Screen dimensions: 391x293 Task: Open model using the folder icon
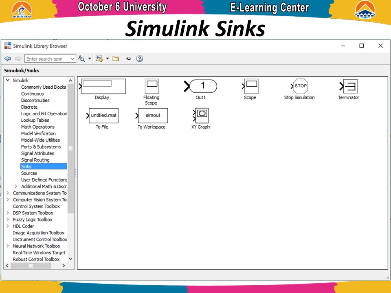[x=115, y=59]
